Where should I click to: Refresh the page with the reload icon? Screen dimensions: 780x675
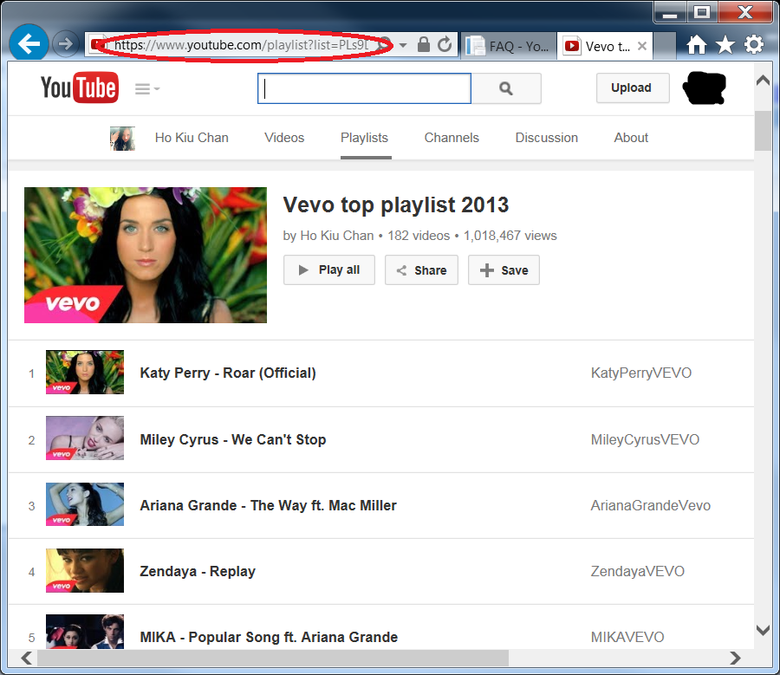[x=445, y=45]
